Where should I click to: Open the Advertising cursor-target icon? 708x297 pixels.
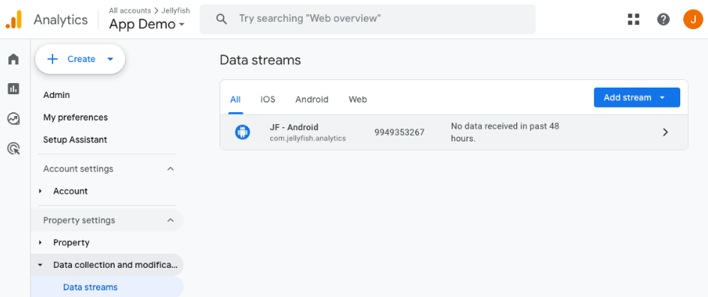(13, 148)
